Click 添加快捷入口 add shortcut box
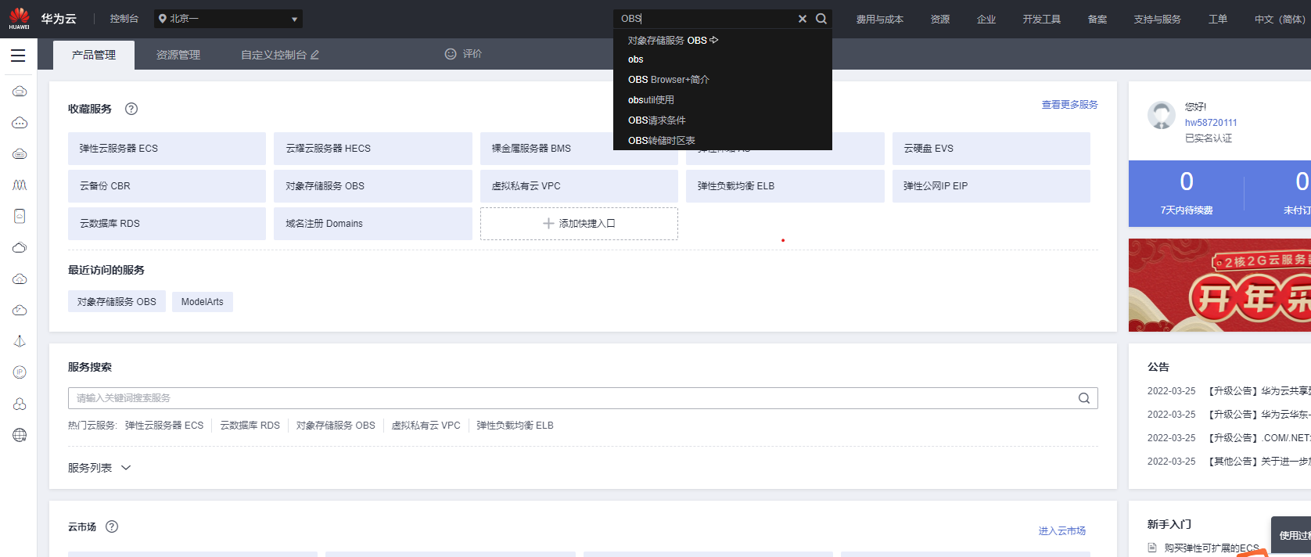The height and width of the screenshot is (557, 1311). (579, 224)
